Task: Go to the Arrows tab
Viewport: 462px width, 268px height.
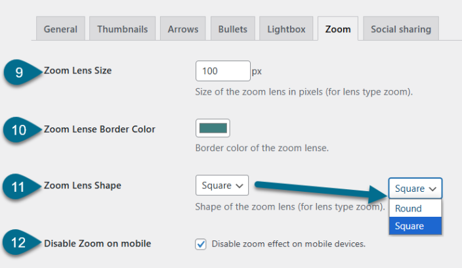Action: [x=183, y=29]
